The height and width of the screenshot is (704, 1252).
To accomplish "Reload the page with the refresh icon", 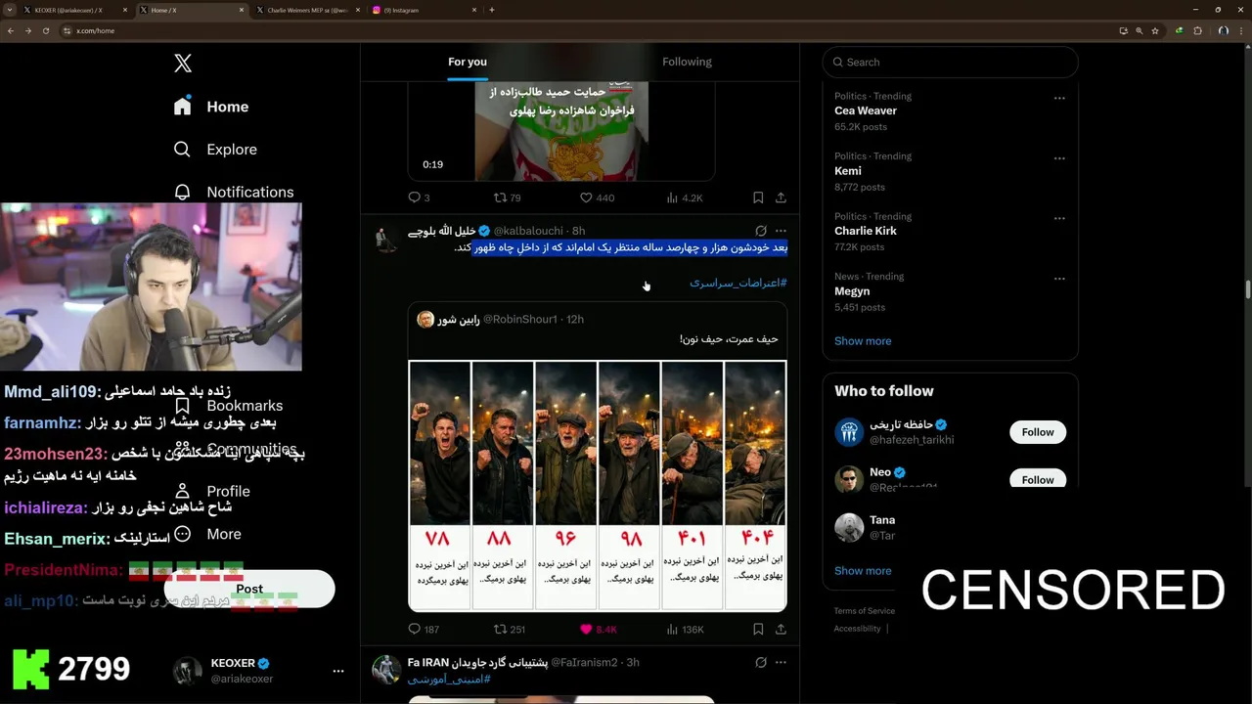I will coord(46,30).
